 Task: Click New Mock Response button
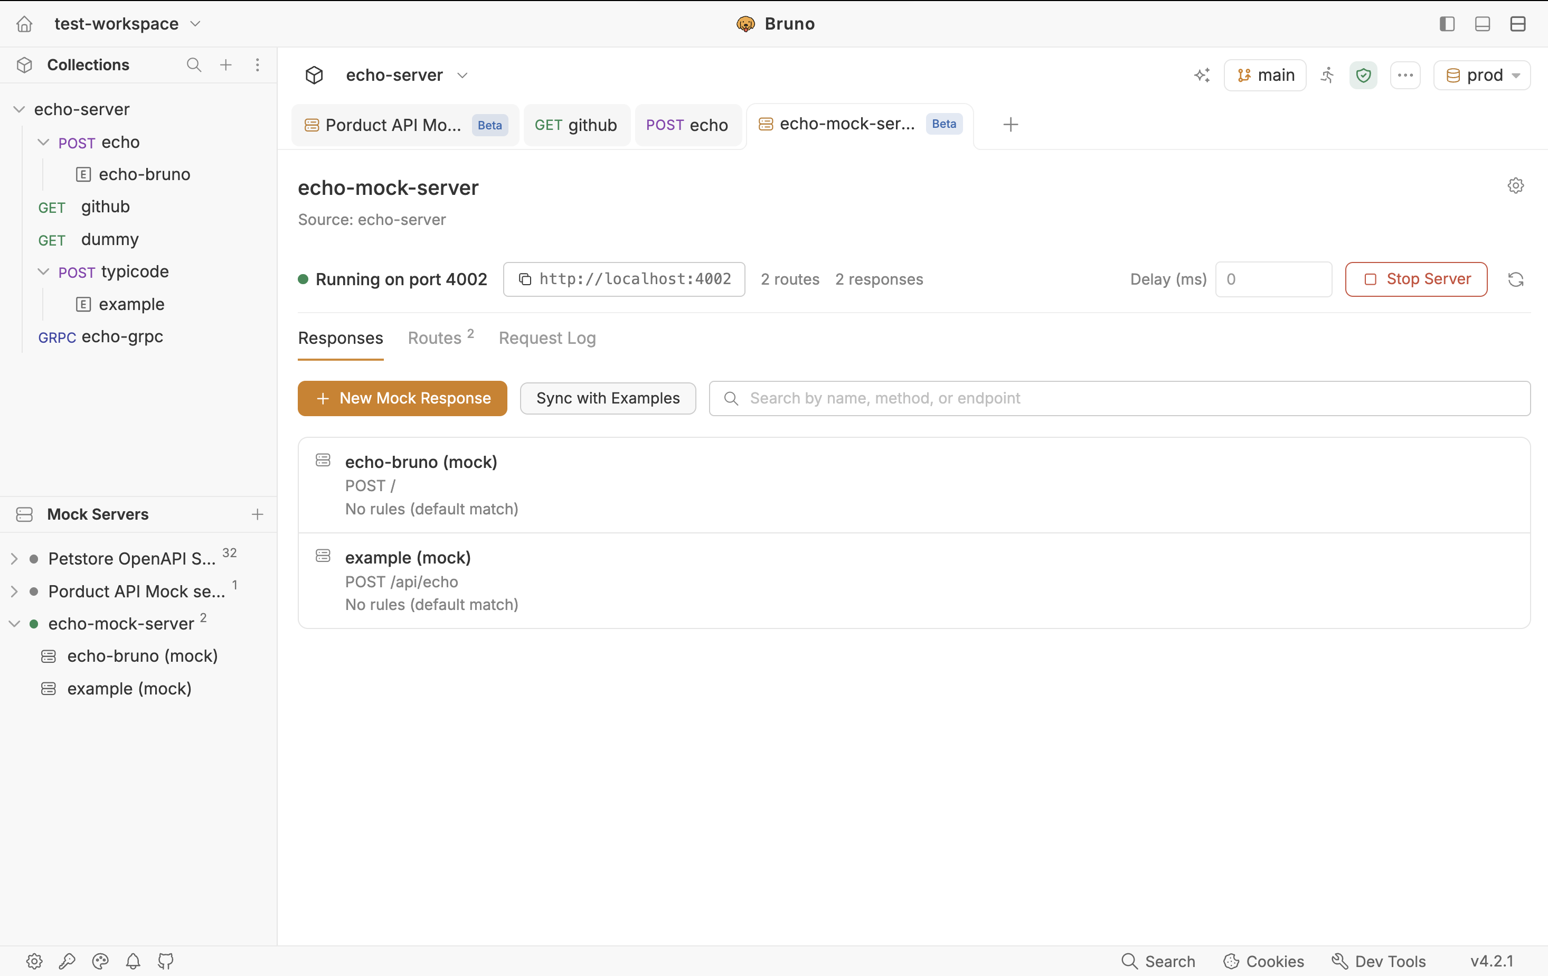pos(402,399)
